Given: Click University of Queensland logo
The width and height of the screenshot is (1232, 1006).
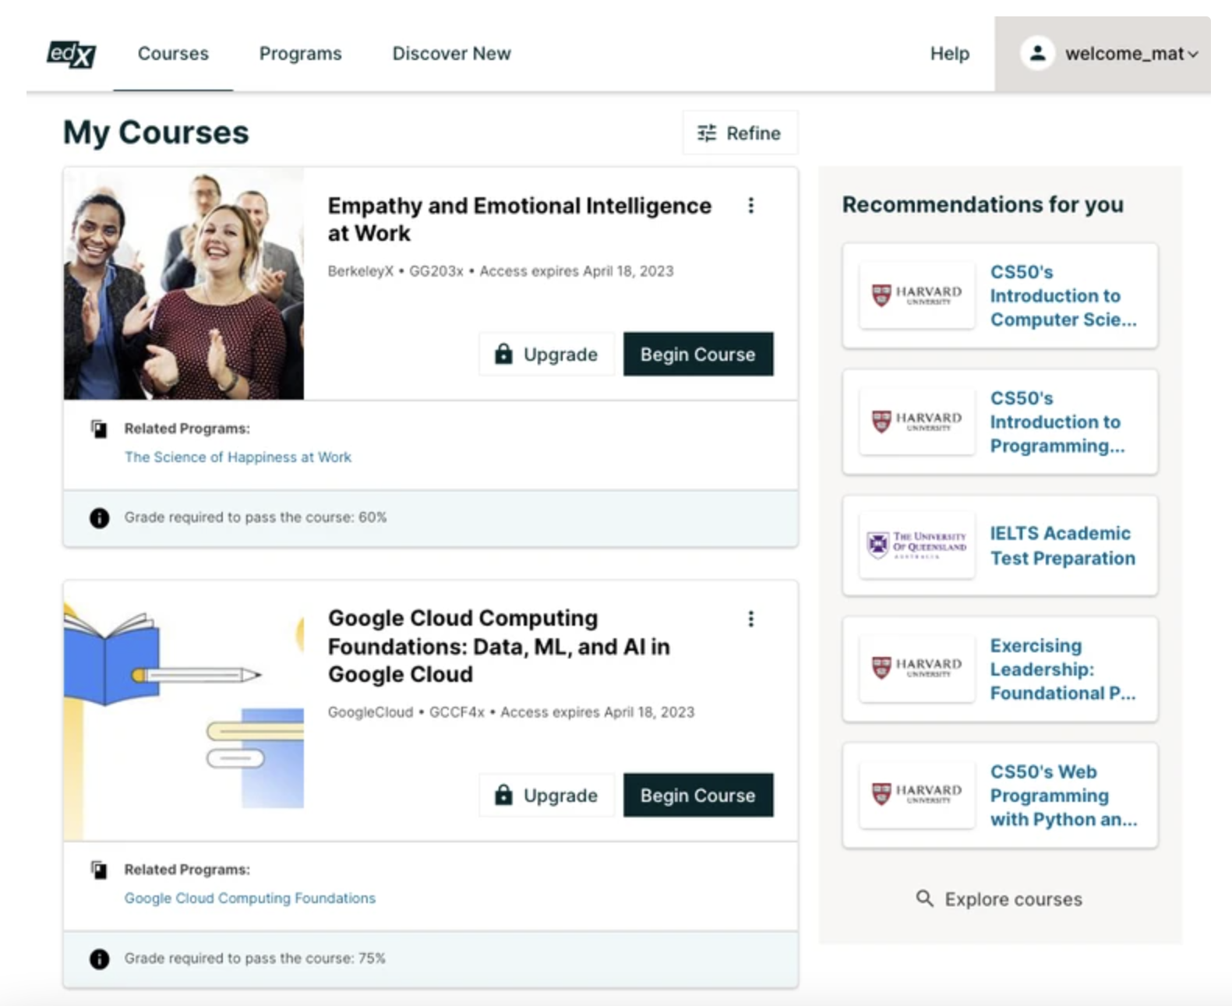Looking at the screenshot, I should click(x=916, y=544).
